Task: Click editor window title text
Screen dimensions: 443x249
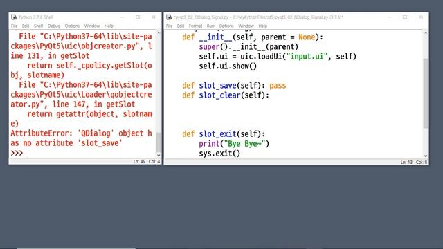Action: [258, 17]
